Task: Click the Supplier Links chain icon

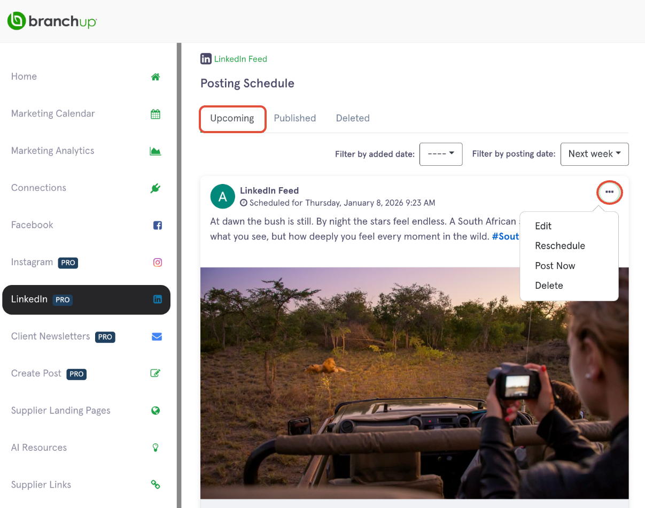Action: 156,484
